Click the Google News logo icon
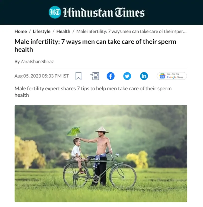 pos(162,76)
